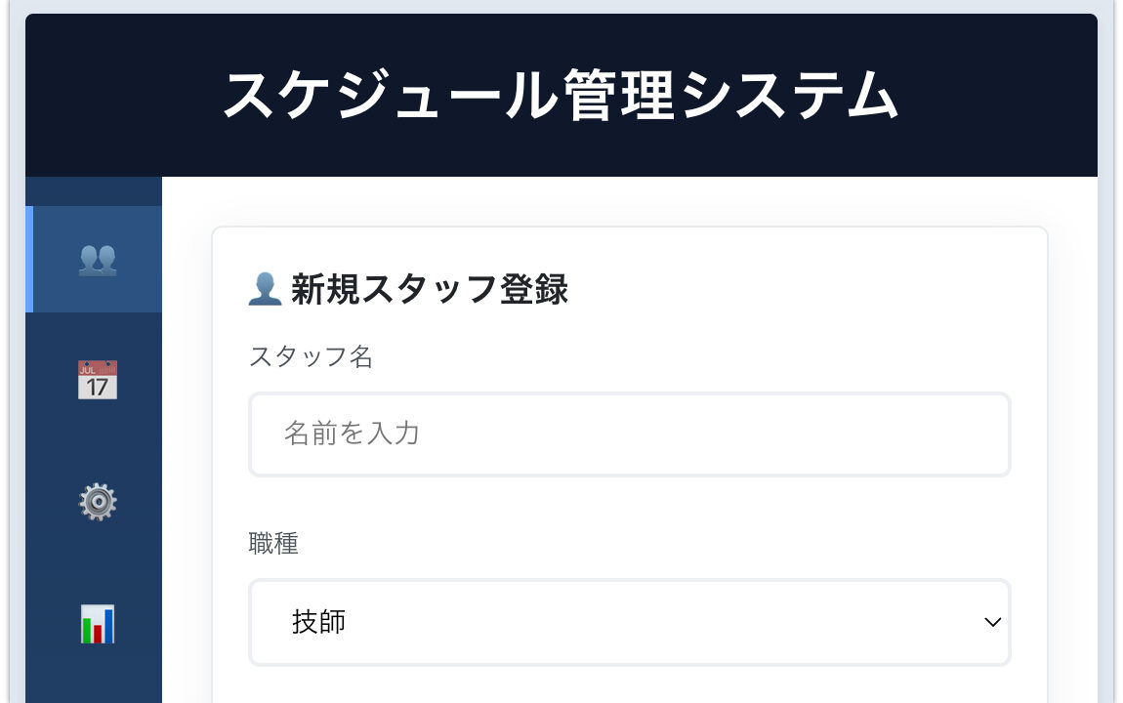This screenshot has height=703, width=1123.
Task: Open the staff management sidebar icon
Action: (98, 259)
